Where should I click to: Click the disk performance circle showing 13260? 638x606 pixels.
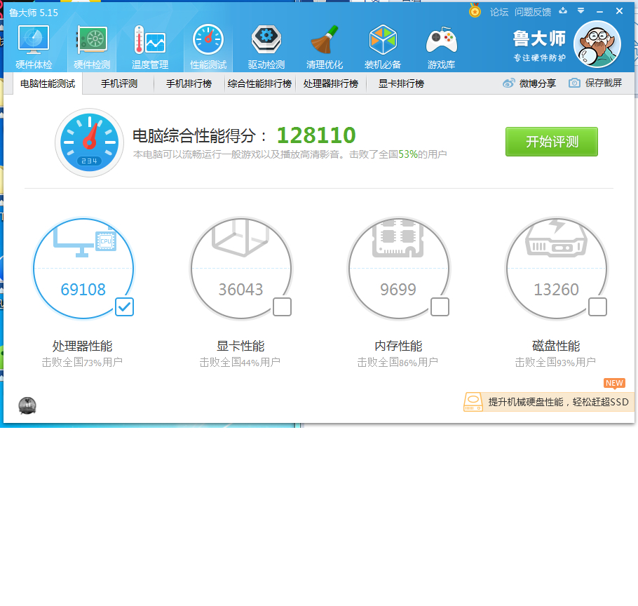[556, 268]
